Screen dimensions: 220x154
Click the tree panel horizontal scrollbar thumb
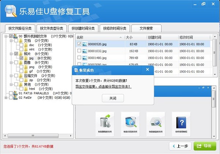[x=33, y=136]
